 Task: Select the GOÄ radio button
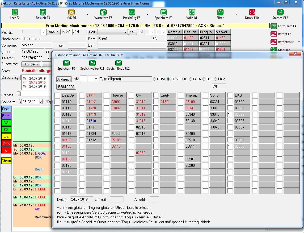(190, 79)
